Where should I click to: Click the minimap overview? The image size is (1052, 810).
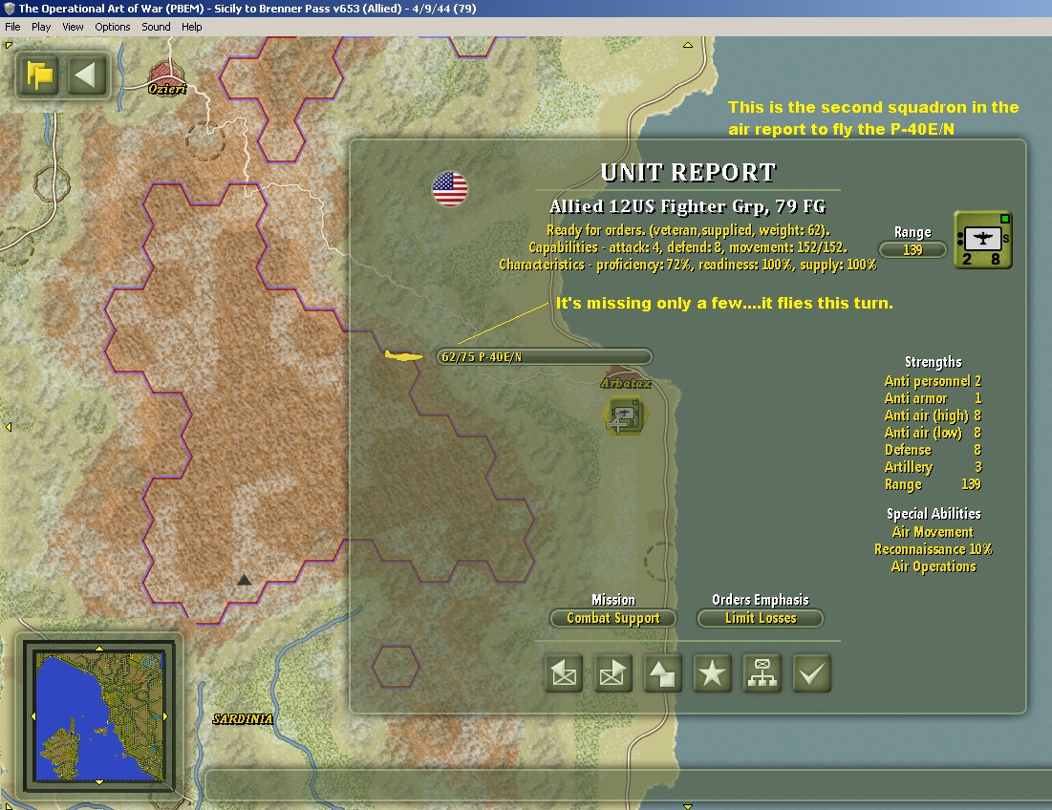(98, 716)
